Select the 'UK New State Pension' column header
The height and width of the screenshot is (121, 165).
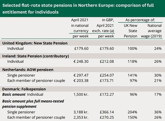click(131, 31)
